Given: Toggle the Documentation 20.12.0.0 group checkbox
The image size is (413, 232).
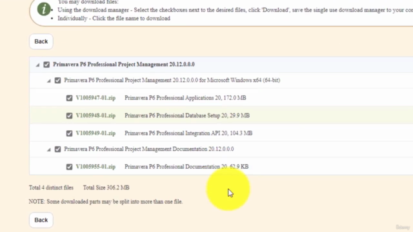Looking at the screenshot, I should point(57,149).
